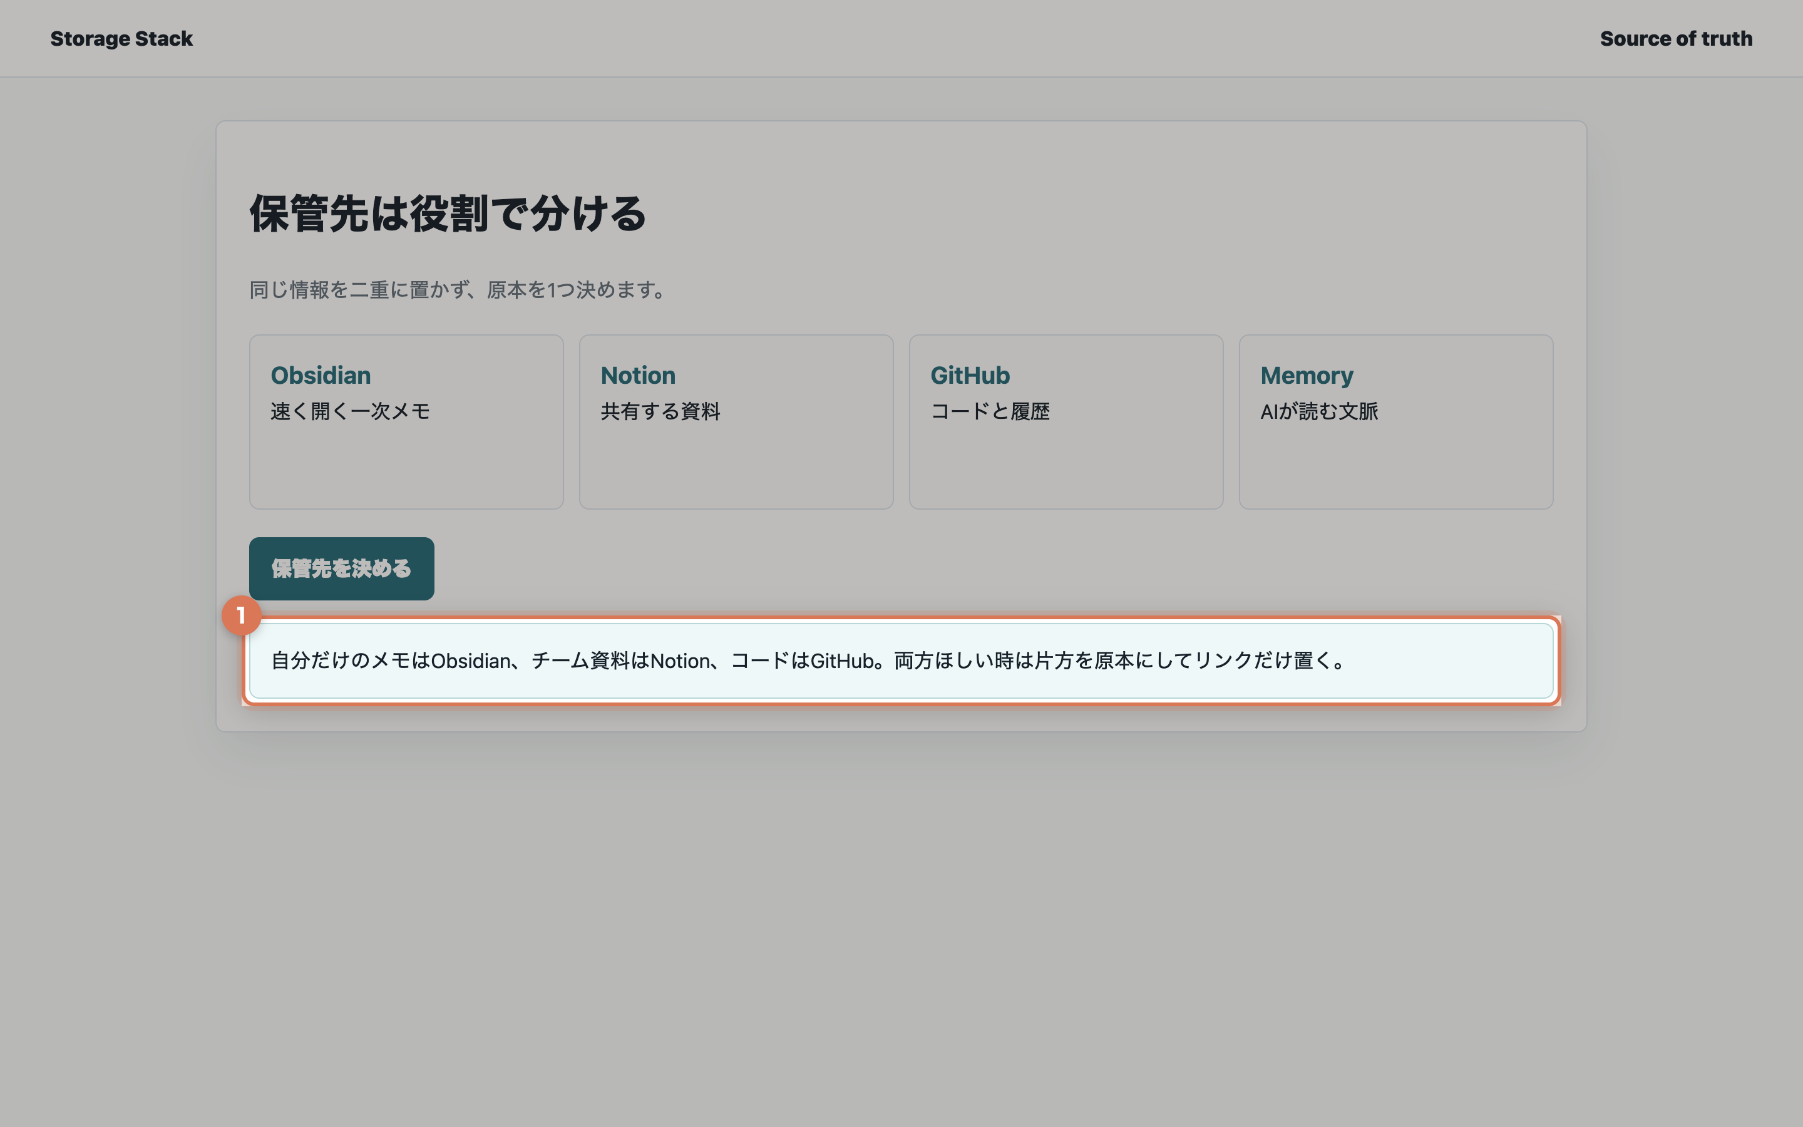The image size is (1803, 1127).
Task: Click the heading 保管先は役割で分ける
Action: [x=448, y=214]
